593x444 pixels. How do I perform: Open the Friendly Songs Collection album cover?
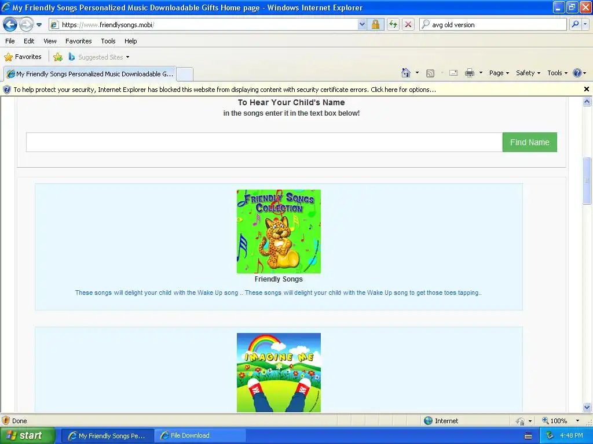pos(279,231)
